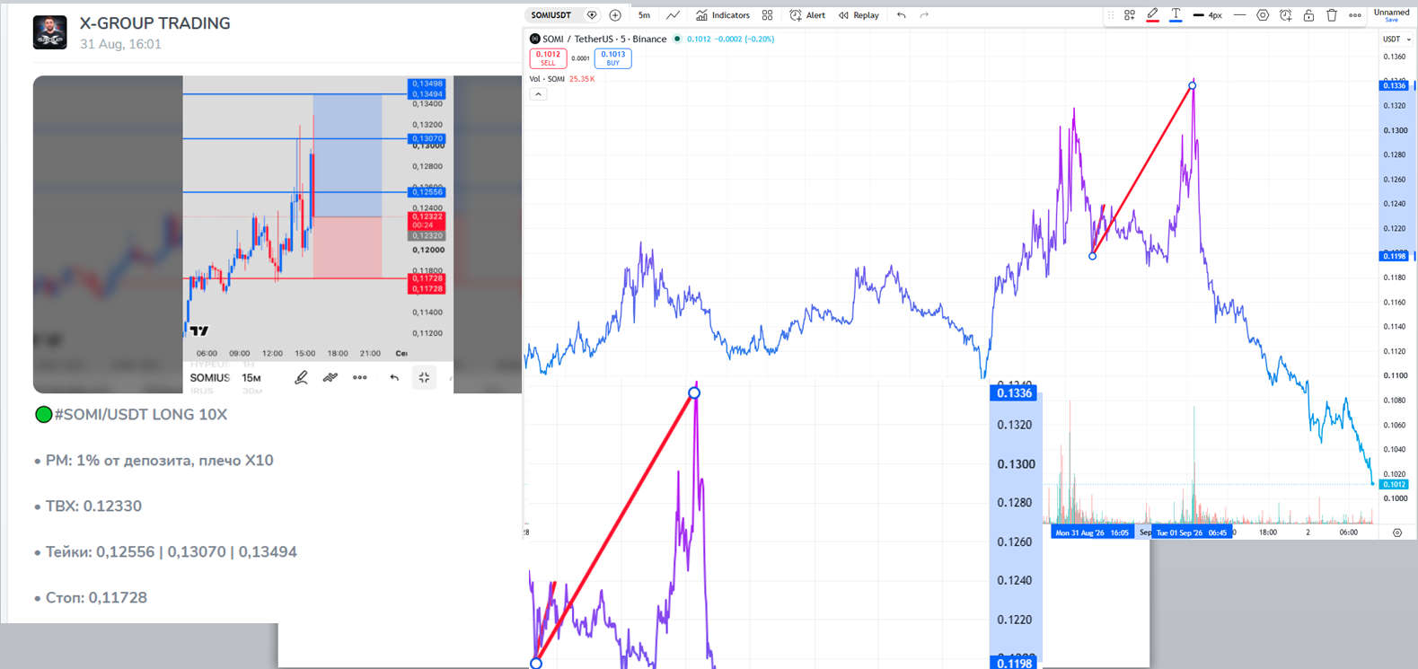Undo the last chart action
The height and width of the screenshot is (669, 1418).
pos(902,15)
